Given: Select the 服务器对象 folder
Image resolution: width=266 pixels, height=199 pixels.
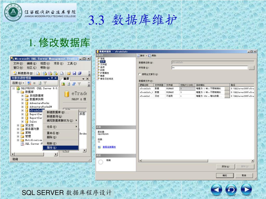Looking at the screenshot, I should tap(32, 129).
